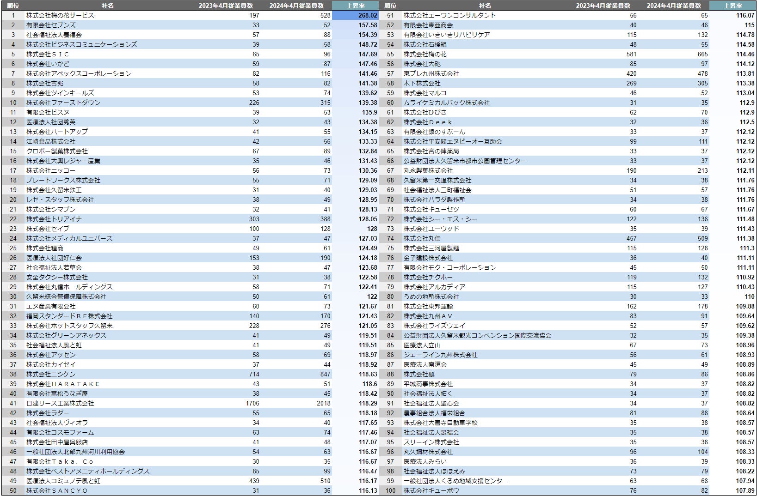757x496 pixels.
Task: Click the cell 株式会社カイセイ
Action: (x=51, y=364)
